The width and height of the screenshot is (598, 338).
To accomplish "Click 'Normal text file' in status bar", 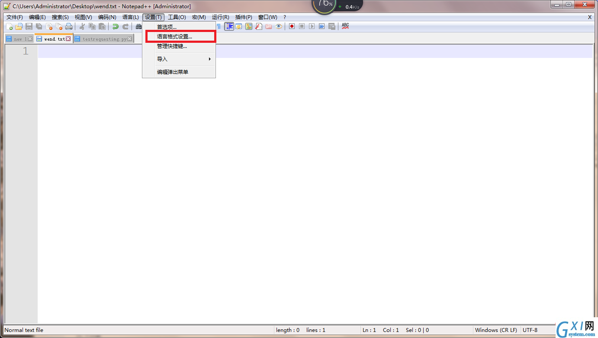I will pos(24,330).
